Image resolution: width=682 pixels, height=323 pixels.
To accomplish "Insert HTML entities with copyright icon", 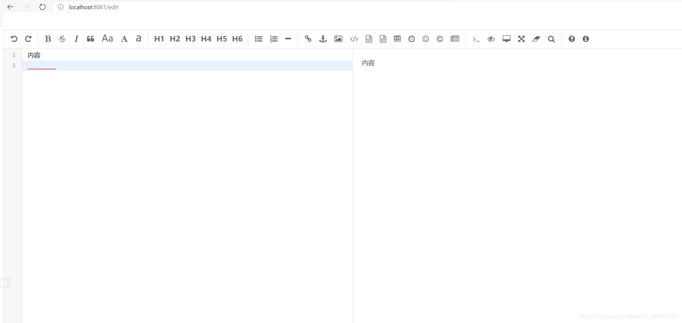I will tap(440, 39).
